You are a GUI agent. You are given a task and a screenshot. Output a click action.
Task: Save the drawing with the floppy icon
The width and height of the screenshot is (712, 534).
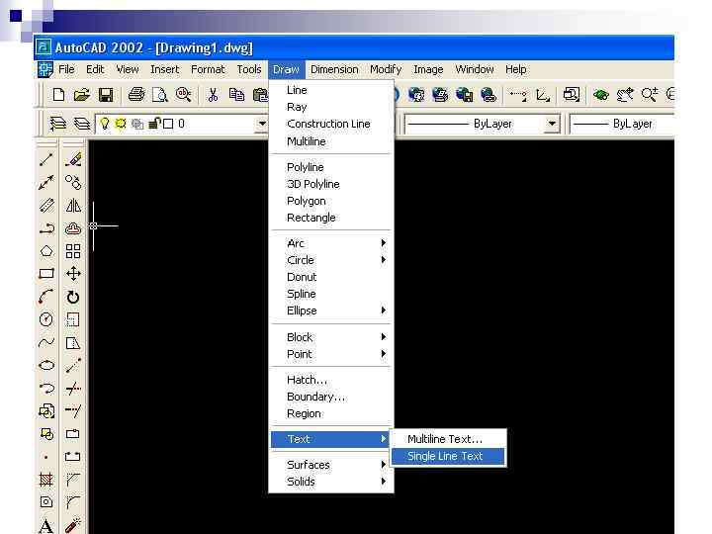(106, 95)
